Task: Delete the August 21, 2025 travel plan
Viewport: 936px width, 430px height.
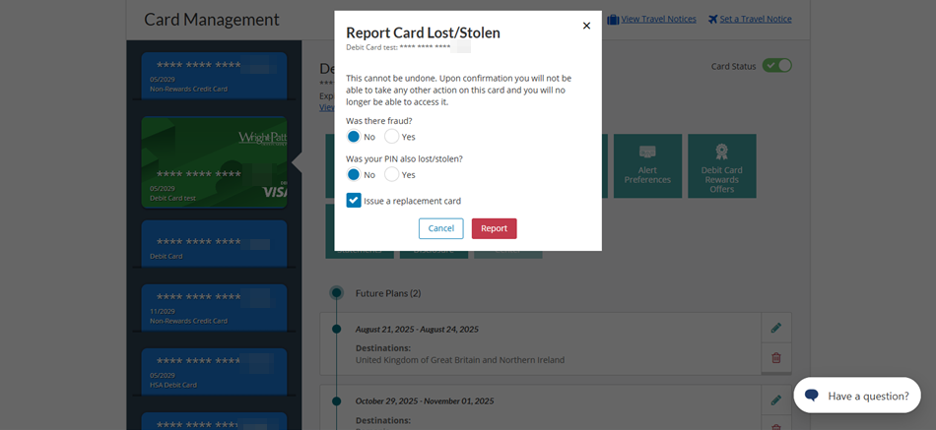Action: pos(776,358)
